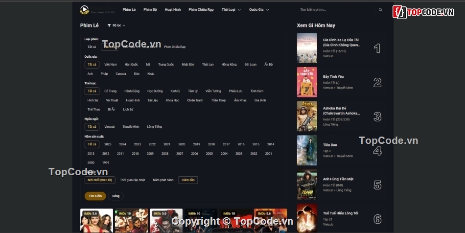
Task: Select year 1999 filter
Action: [106, 163]
